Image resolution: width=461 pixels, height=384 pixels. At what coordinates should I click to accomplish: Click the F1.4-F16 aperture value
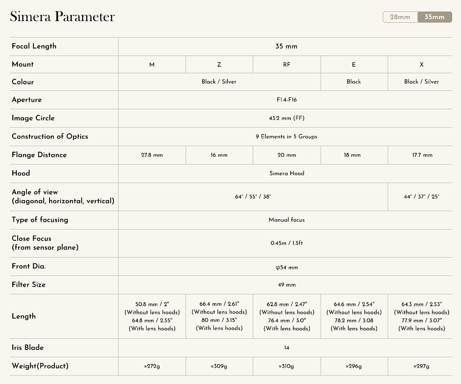pyautogui.click(x=286, y=100)
